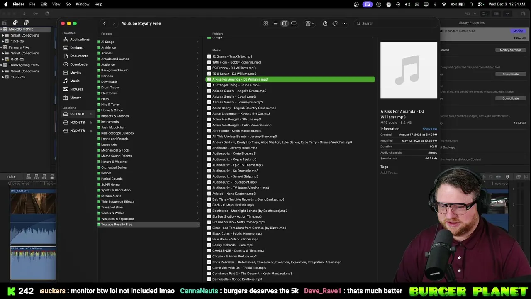Image resolution: width=531 pixels, height=299 pixels.
Task: Open the Help menu
Action: pos(98,4)
